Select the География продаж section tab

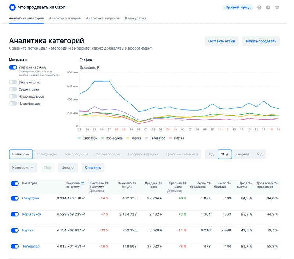click(x=143, y=154)
